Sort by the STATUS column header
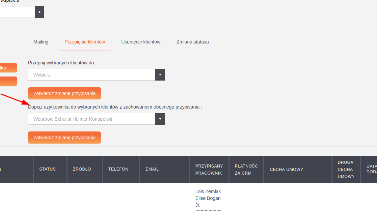This screenshot has width=377, height=211. coord(47,169)
